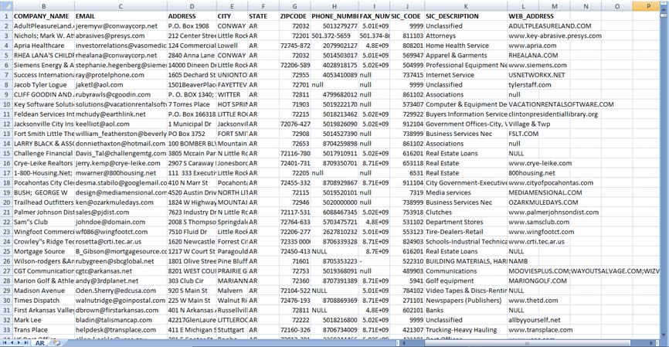Click the EMAIL header cell
The image size is (669, 347).
(x=121, y=16)
